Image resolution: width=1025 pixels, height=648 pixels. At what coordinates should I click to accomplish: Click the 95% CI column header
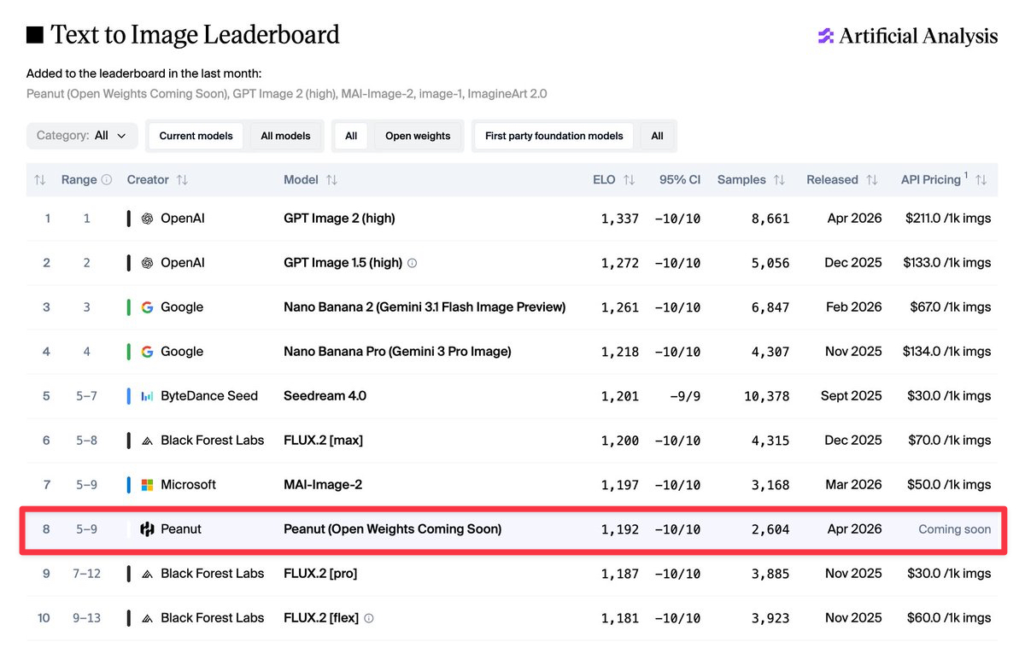tap(680, 180)
